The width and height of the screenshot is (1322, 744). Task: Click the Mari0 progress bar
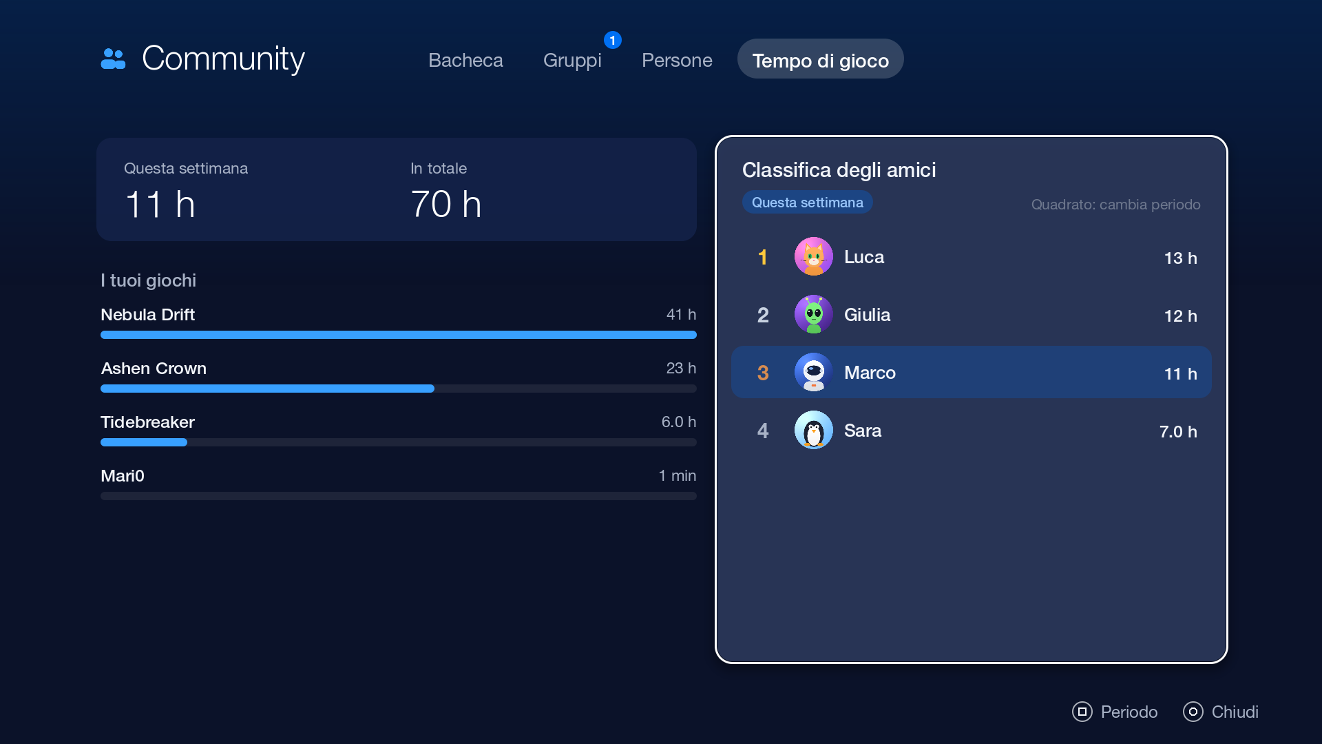pos(399,496)
